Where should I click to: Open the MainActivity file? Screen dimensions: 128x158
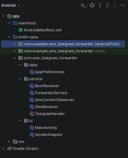tap(46, 128)
